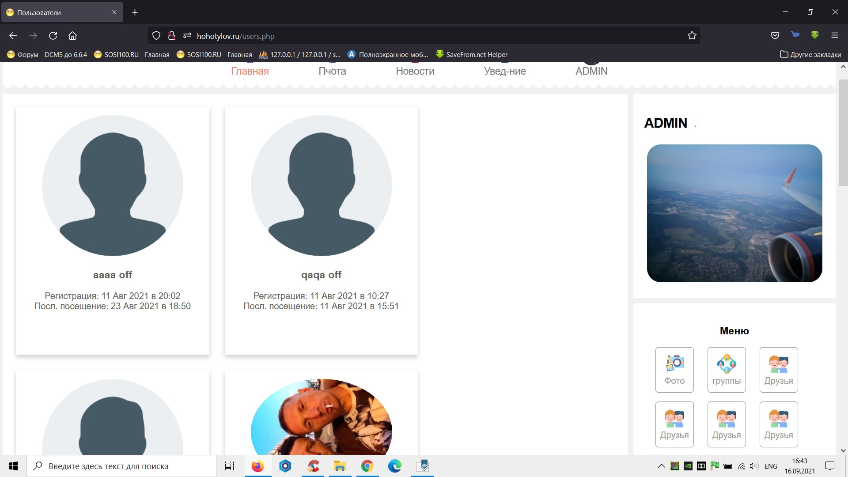The width and height of the screenshot is (848, 477).
Task: Click the Firefox reload page button
Action: pos(53,36)
